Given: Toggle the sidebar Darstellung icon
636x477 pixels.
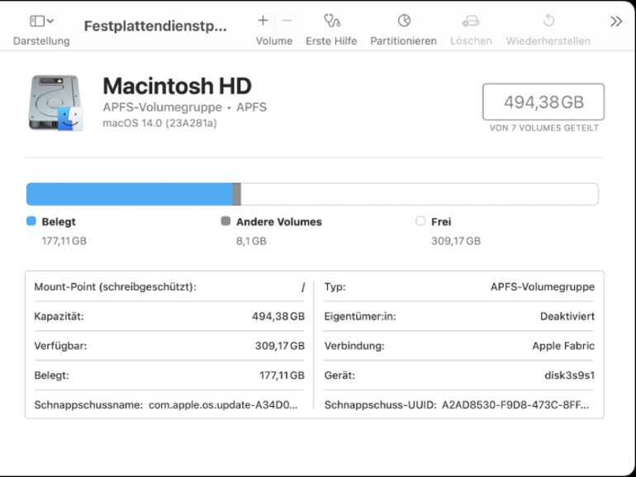Looking at the screenshot, I should 36,21.
